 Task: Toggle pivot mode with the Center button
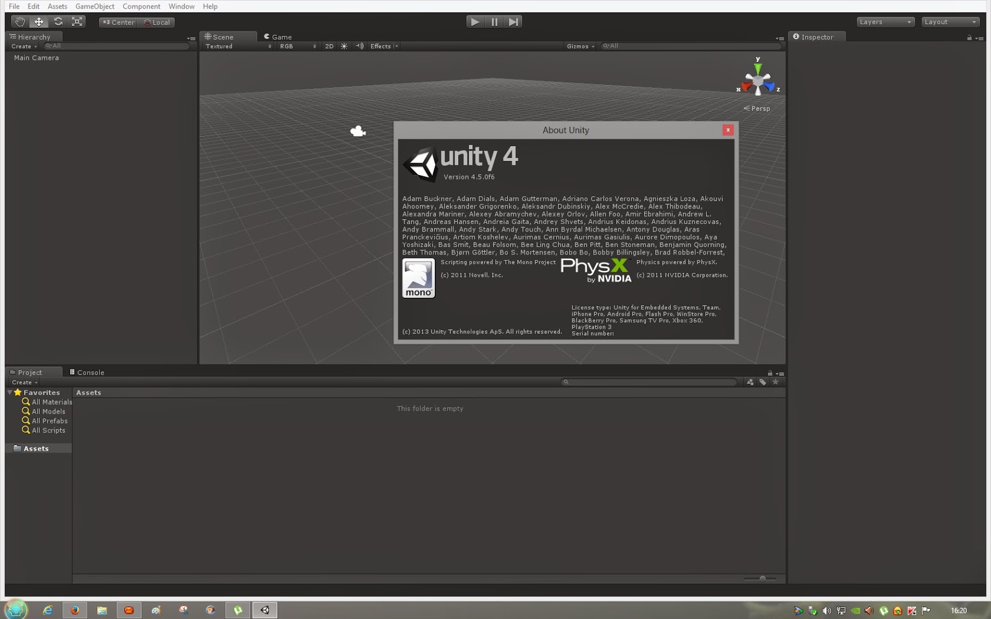point(118,22)
